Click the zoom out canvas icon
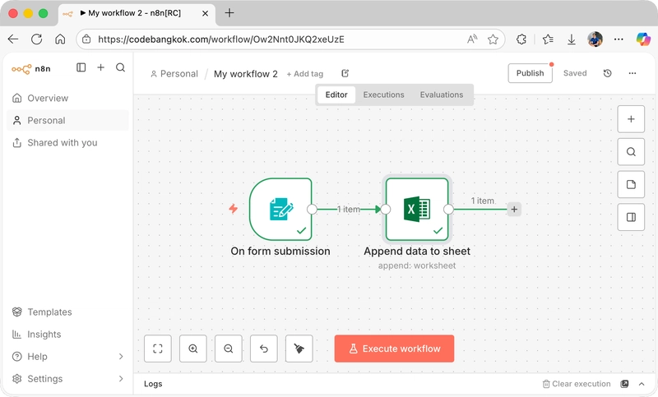 tap(229, 349)
